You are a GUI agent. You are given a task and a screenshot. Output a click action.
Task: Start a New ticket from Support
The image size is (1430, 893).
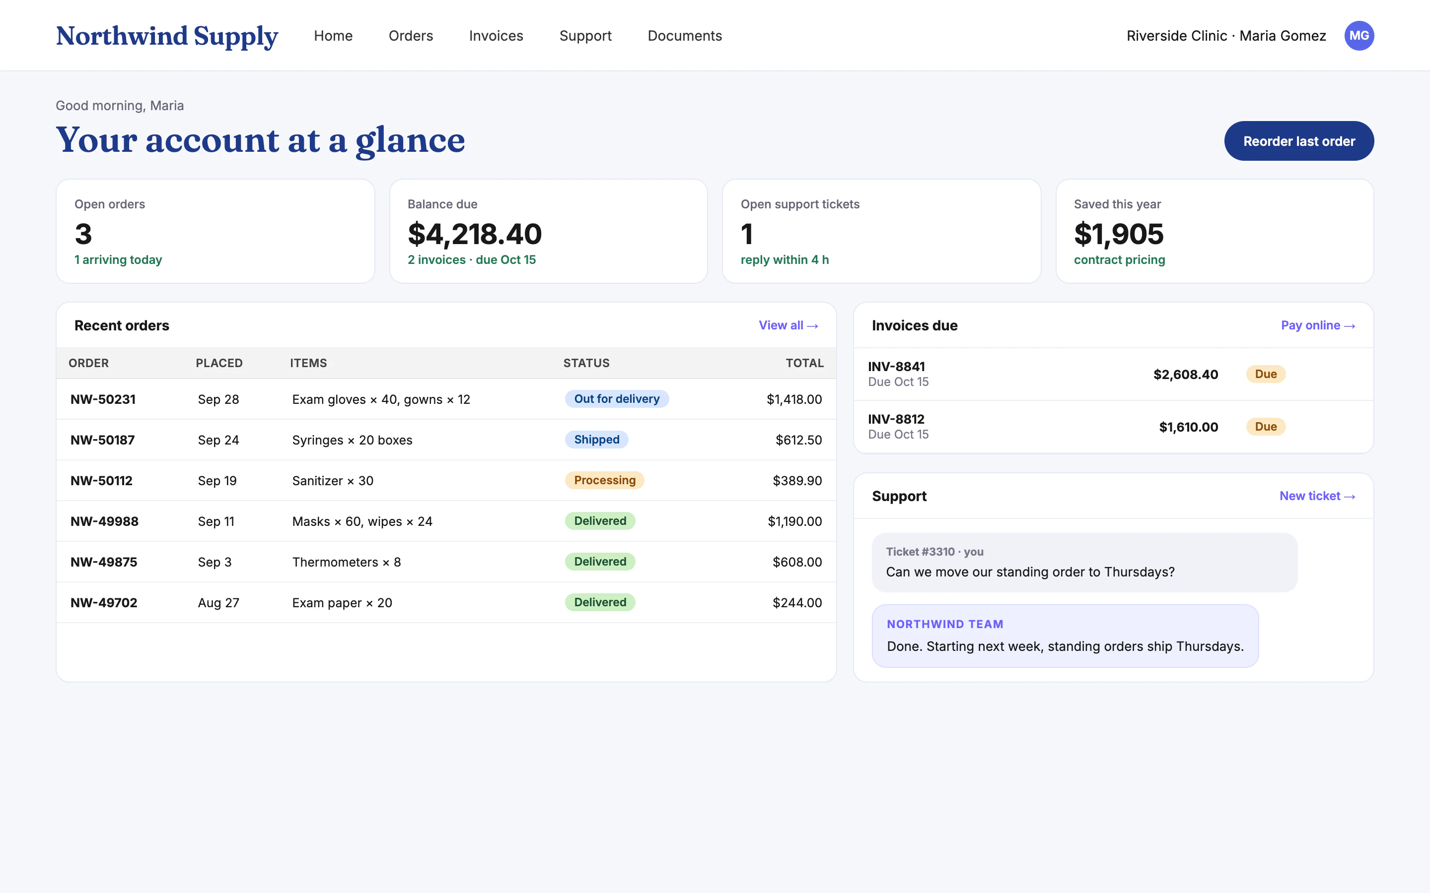[1317, 496]
